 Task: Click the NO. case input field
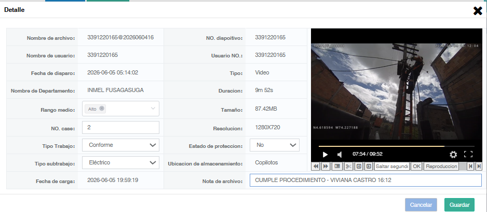[x=120, y=127]
